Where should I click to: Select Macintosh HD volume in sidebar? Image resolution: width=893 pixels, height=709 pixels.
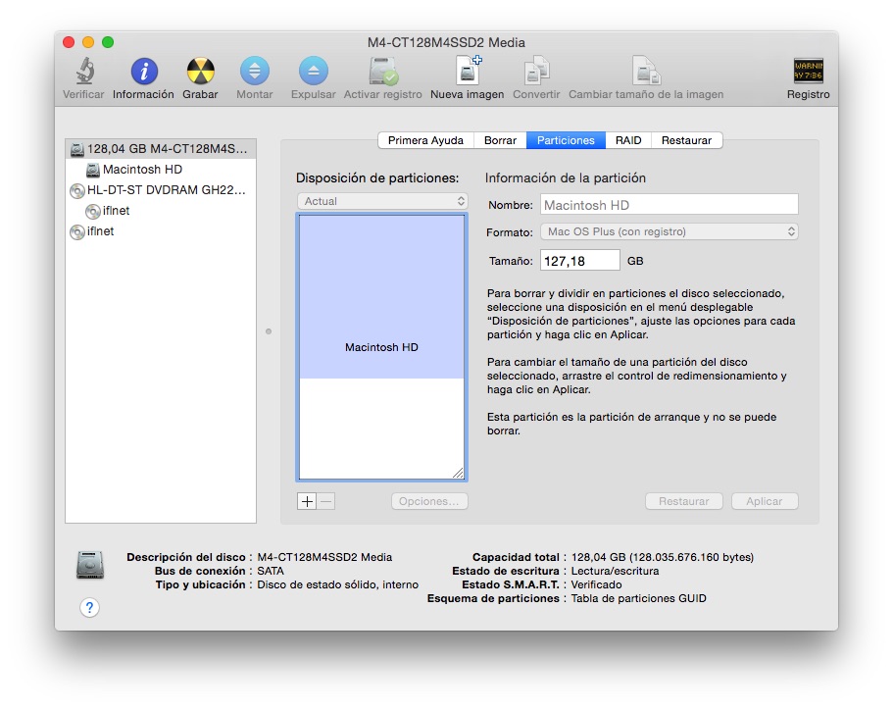tap(142, 170)
